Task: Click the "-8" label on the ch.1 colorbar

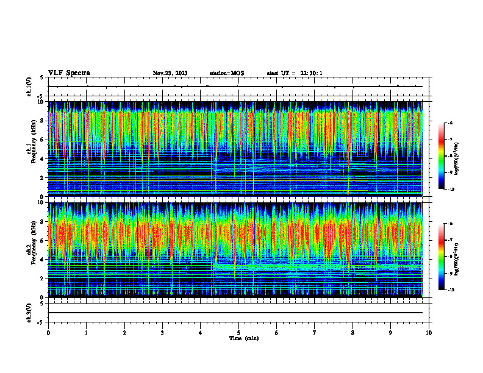Action: click(450, 156)
